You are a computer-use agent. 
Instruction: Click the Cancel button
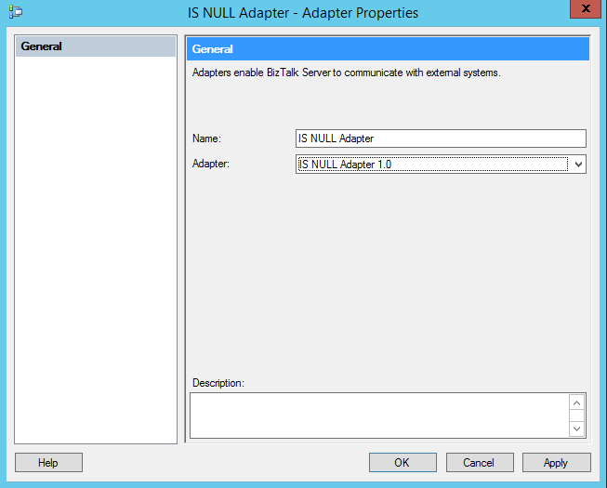click(480, 463)
